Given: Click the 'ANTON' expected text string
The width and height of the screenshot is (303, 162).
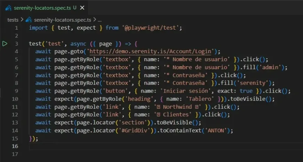Looking at the screenshot, I should pos(216,130).
